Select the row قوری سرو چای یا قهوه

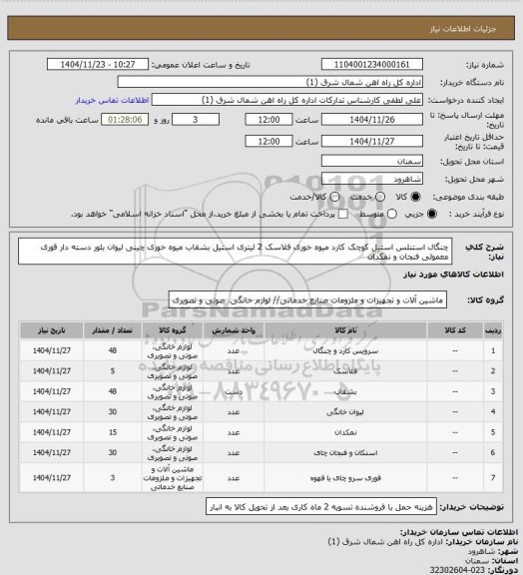261,478
